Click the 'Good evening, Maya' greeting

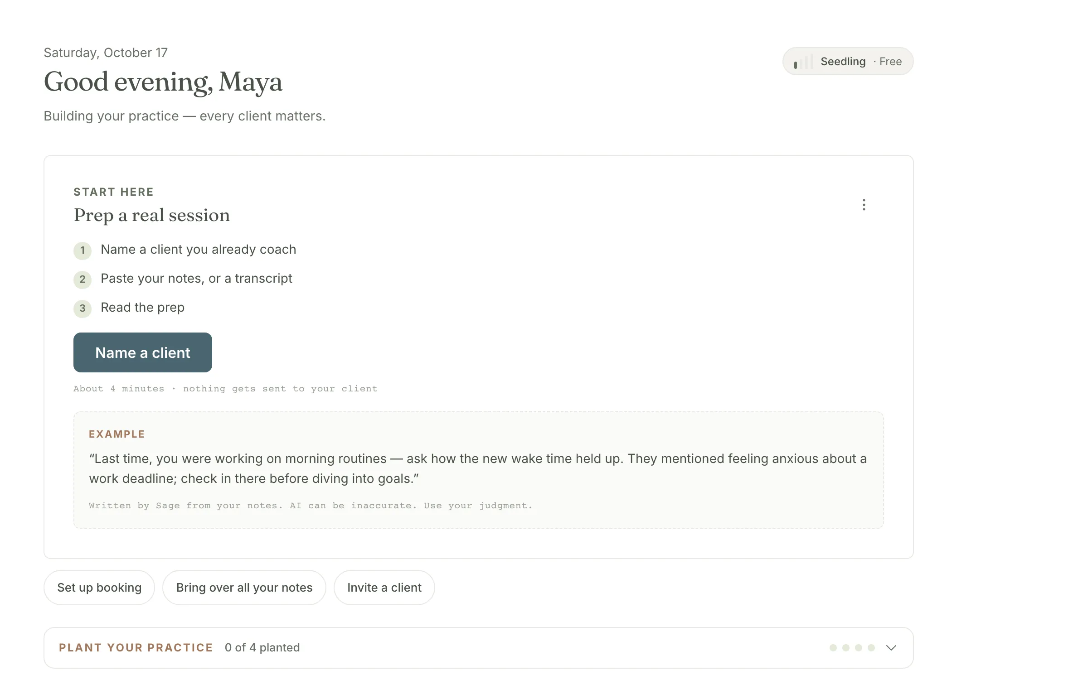[x=163, y=82]
